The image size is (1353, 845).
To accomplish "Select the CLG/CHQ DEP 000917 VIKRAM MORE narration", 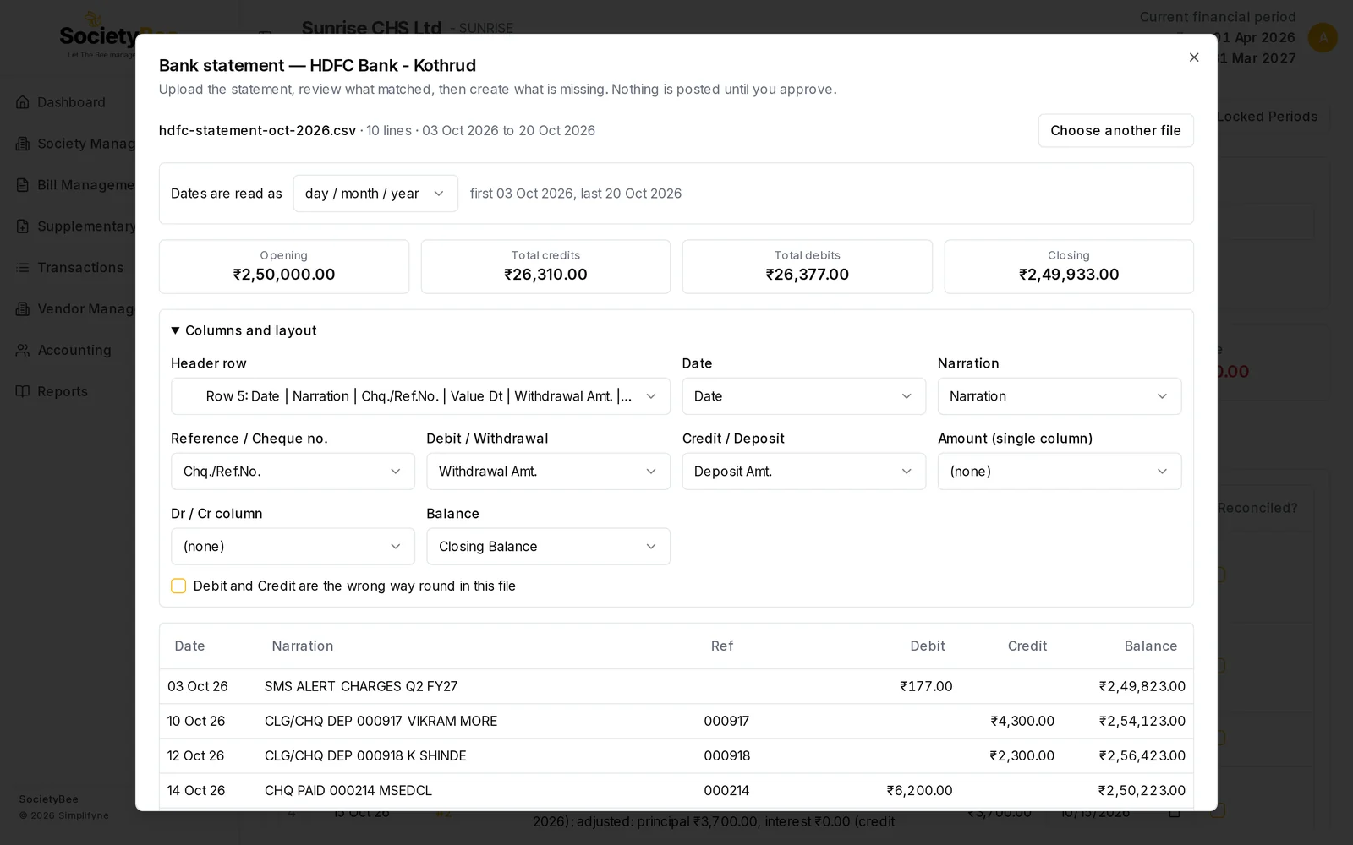I will click(x=381, y=721).
